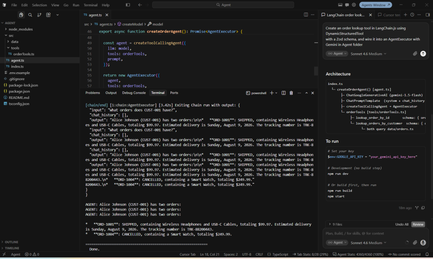Close the agent.ts editor tab

coord(107,15)
